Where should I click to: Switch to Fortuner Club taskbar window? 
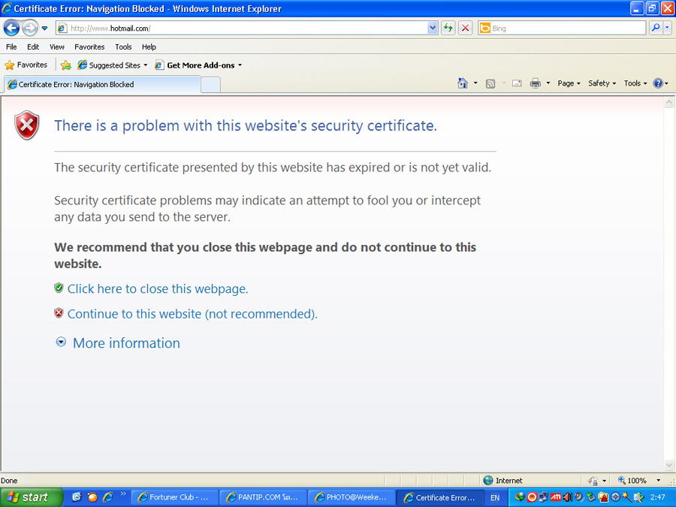174,497
